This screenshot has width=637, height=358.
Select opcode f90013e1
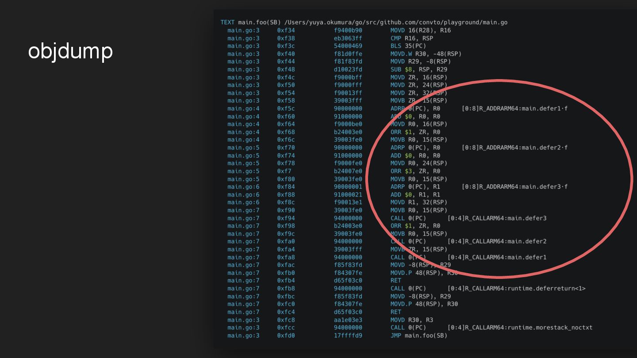tap(348, 202)
